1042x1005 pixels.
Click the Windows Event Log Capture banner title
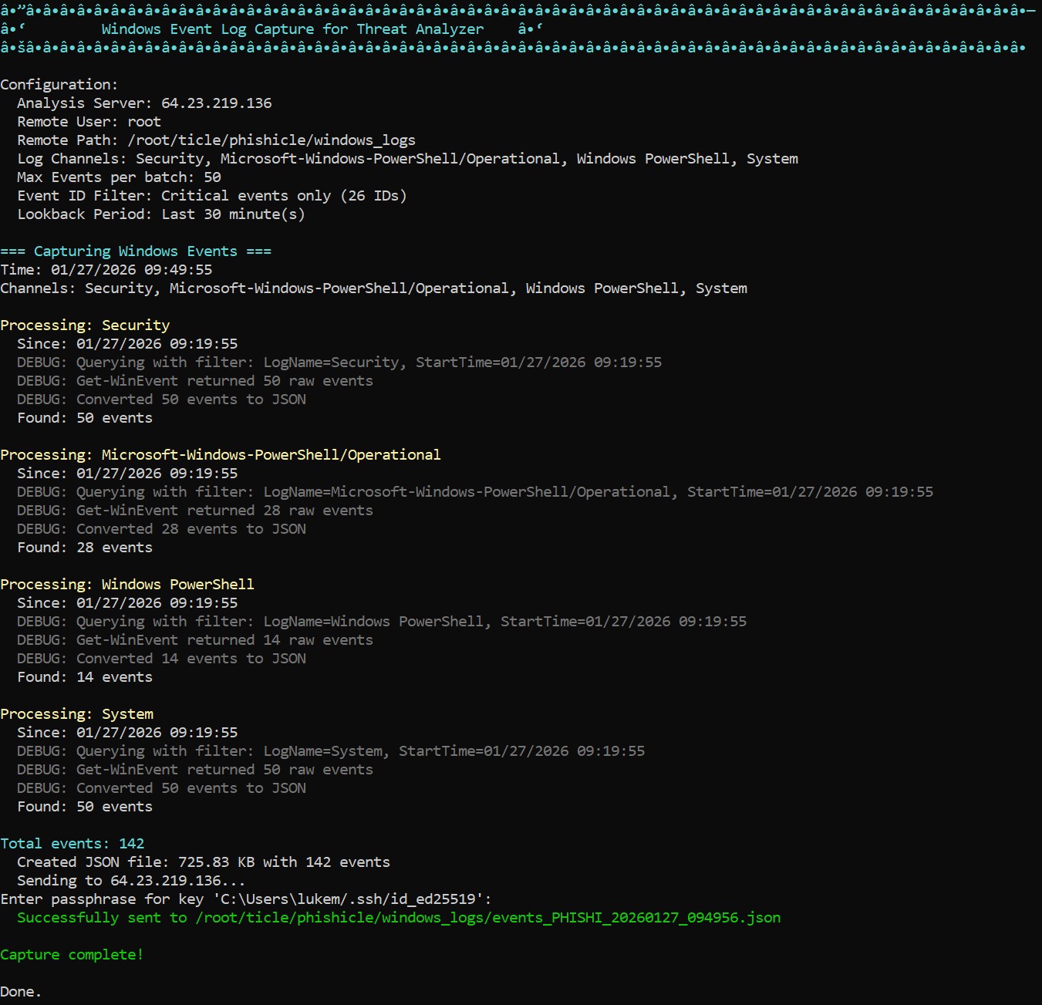click(292, 29)
